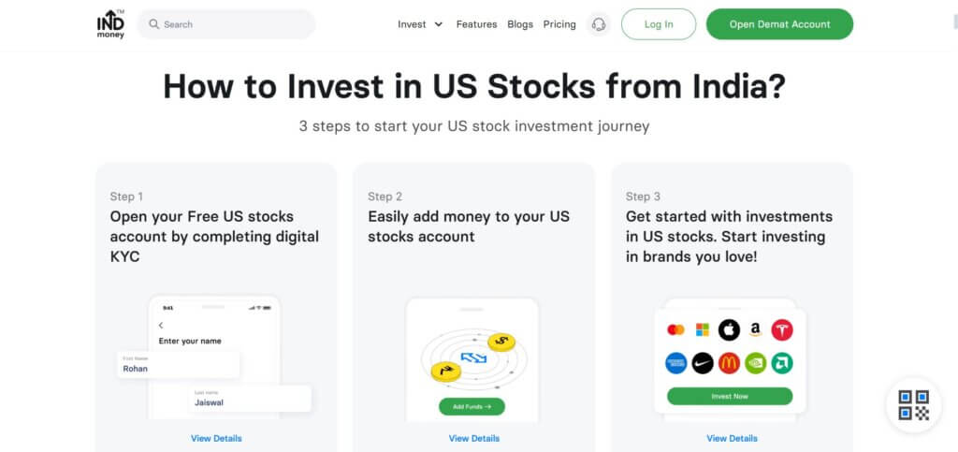The height and width of the screenshot is (452, 958).
Task: Click the INDmoney logo
Action: pos(110,24)
